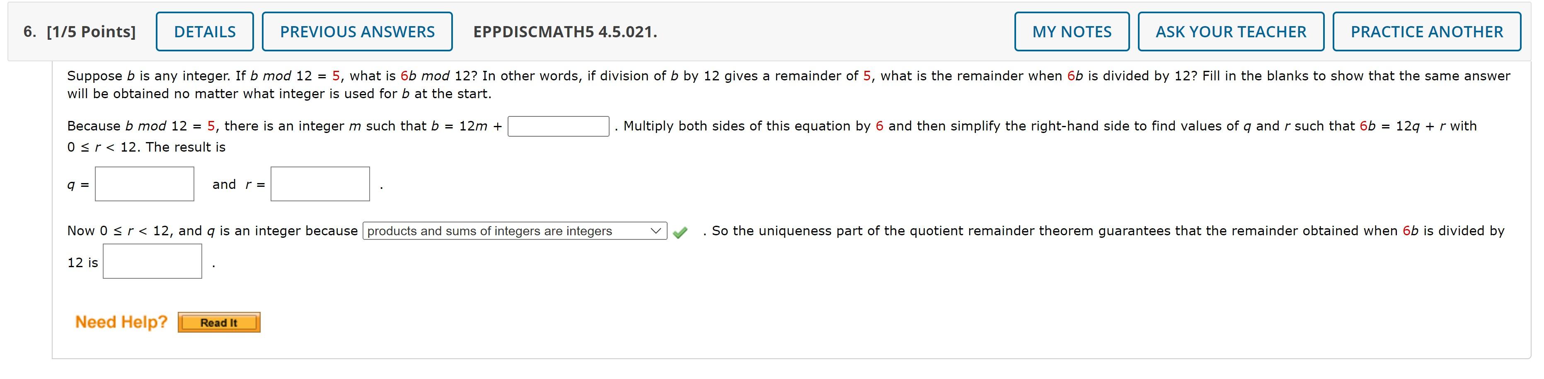
Task: Select the integer remainder input after '12m +'
Action: [557, 126]
